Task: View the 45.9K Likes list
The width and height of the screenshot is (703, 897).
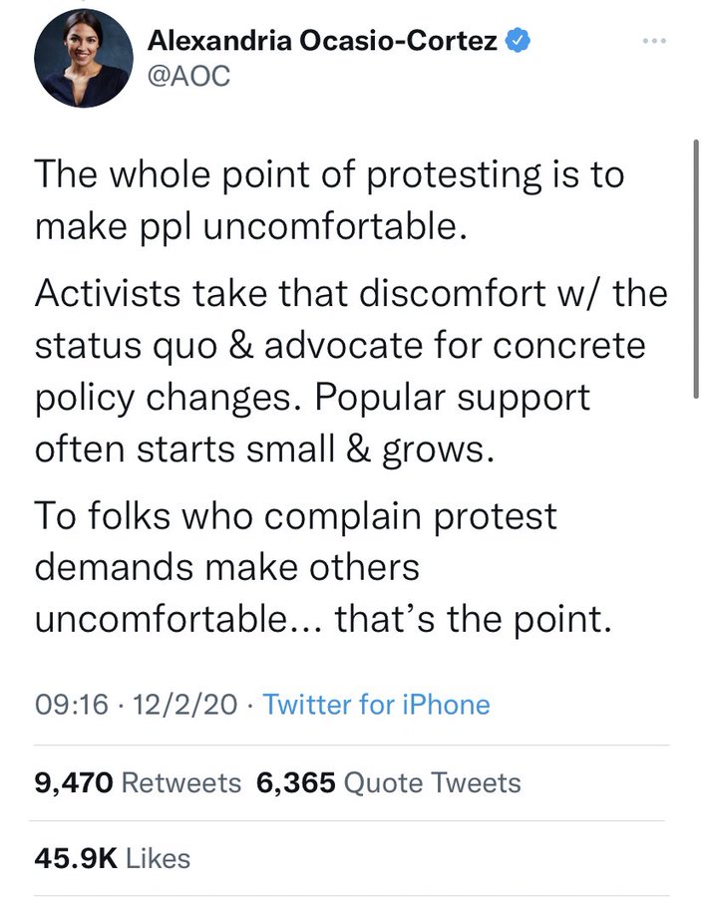Action: pos(113,858)
